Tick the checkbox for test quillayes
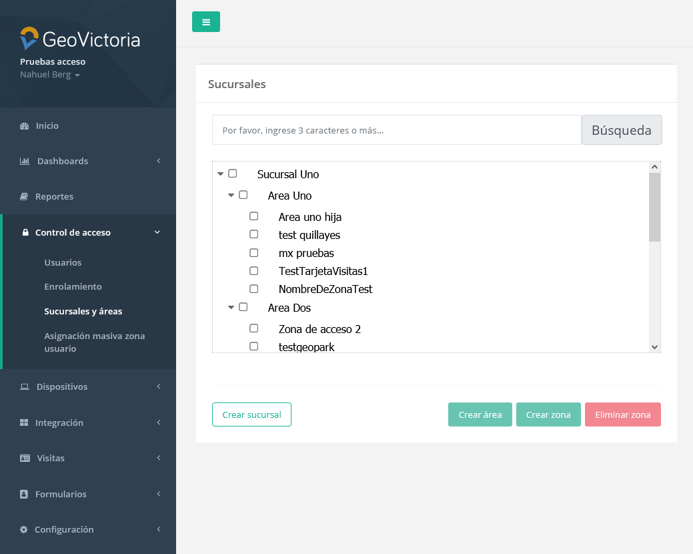This screenshot has width=693, height=554. tap(254, 234)
